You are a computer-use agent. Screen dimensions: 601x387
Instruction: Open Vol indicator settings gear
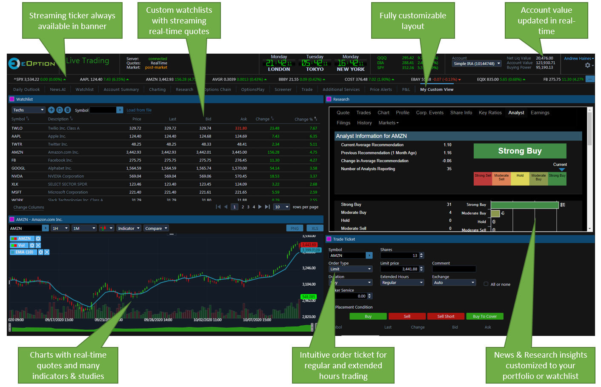[x=32, y=246]
